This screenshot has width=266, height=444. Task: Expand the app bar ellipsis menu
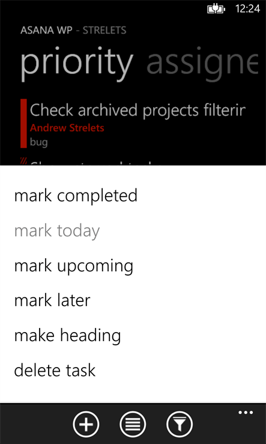[246, 412]
